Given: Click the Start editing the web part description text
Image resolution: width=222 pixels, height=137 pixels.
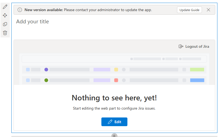Looking at the screenshot, I should pyautogui.click(x=114, y=108).
